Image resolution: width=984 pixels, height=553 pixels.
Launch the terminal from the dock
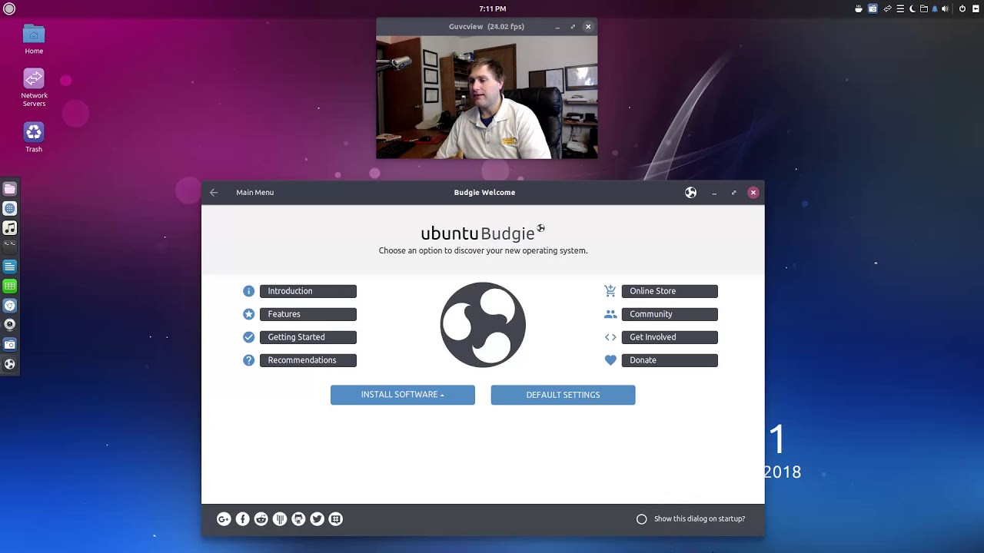point(9,247)
